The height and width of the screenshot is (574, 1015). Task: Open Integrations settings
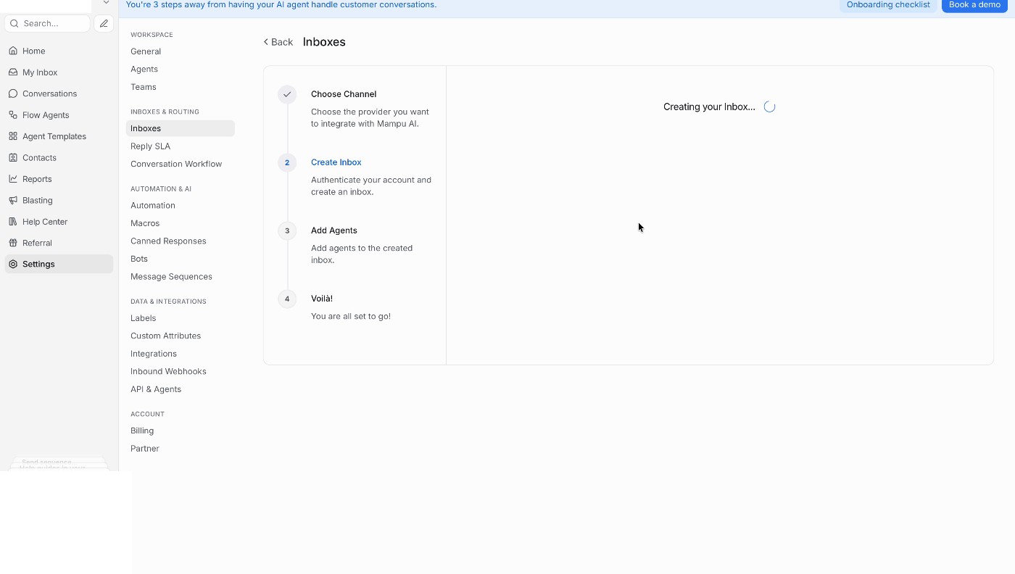[154, 354]
